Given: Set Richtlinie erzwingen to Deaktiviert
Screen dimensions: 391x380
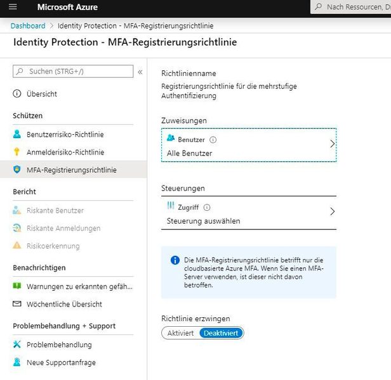Looking at the screenshot, I should [x=221, y=333].
